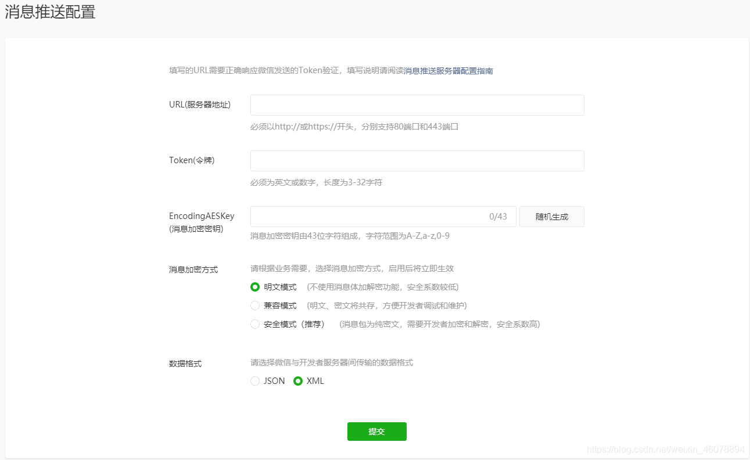The height and width of the screenshot is (460, 750).
Task: Open the 消息推送服务器配置指南 link
Action: coord(448,71)
